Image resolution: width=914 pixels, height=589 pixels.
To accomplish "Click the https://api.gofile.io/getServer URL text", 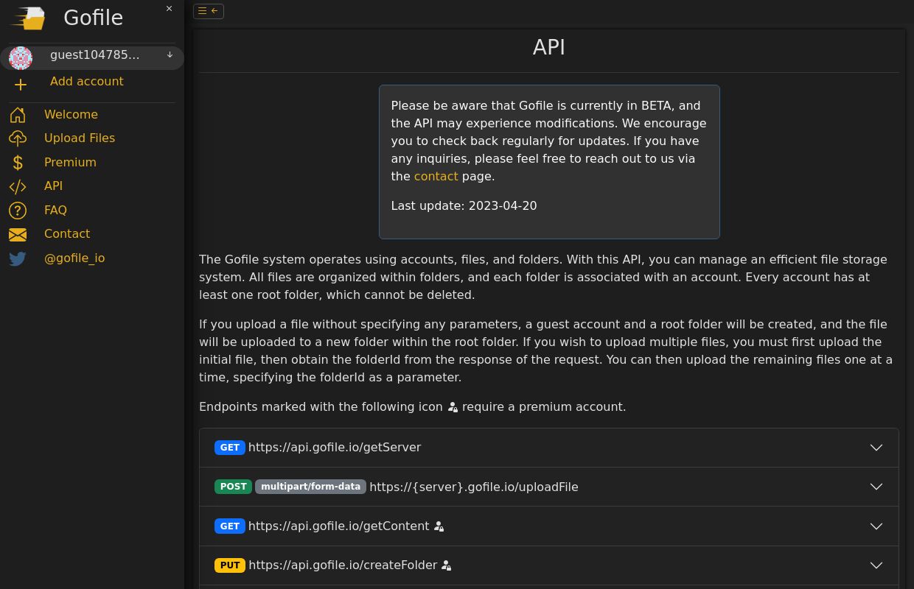I will click(x=335, y=448).
